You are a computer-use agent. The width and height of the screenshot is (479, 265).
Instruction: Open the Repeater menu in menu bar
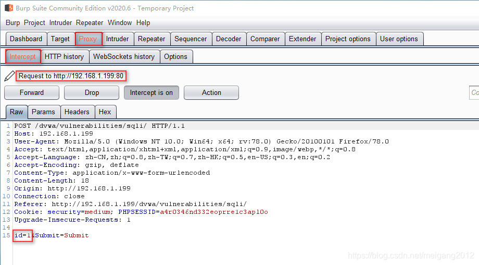point(90,22)
